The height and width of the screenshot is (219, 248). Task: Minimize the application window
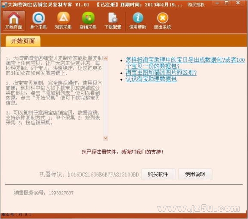coord(217,3)
